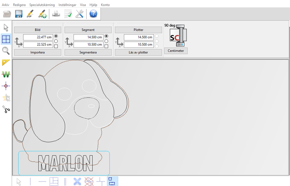Click the Bild button
290x186 pixels.
pyautogui.click(x=38, y=30)
